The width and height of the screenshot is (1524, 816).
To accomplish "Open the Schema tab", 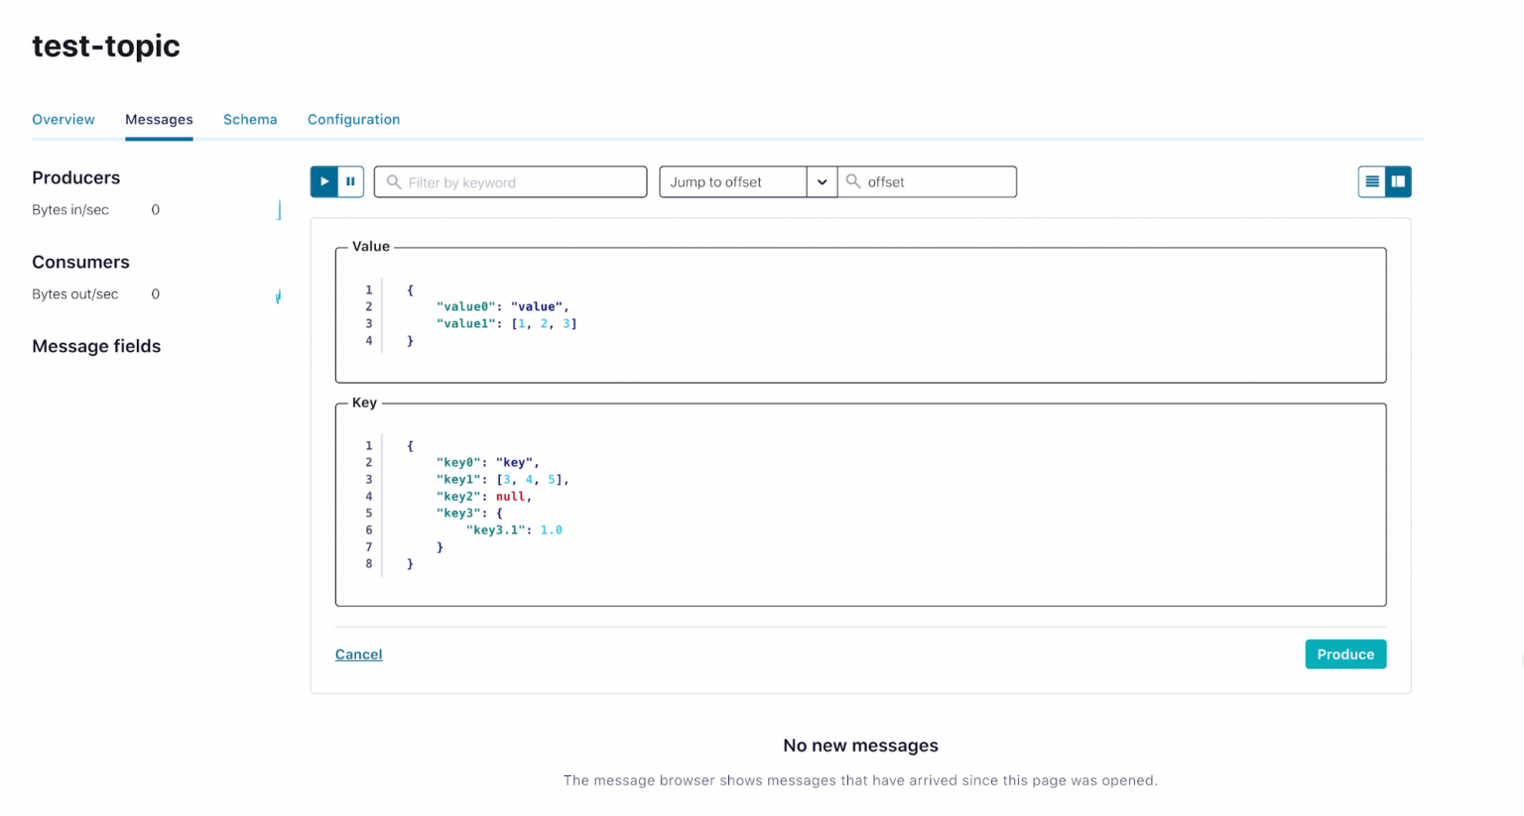I will (x=250, y=119).
